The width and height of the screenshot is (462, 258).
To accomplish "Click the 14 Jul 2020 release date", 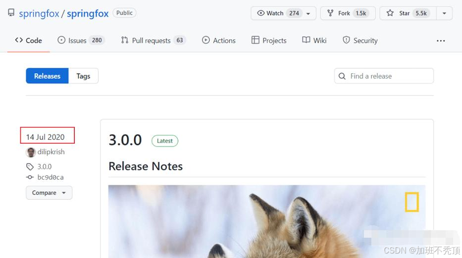I will tap(46, 137).
